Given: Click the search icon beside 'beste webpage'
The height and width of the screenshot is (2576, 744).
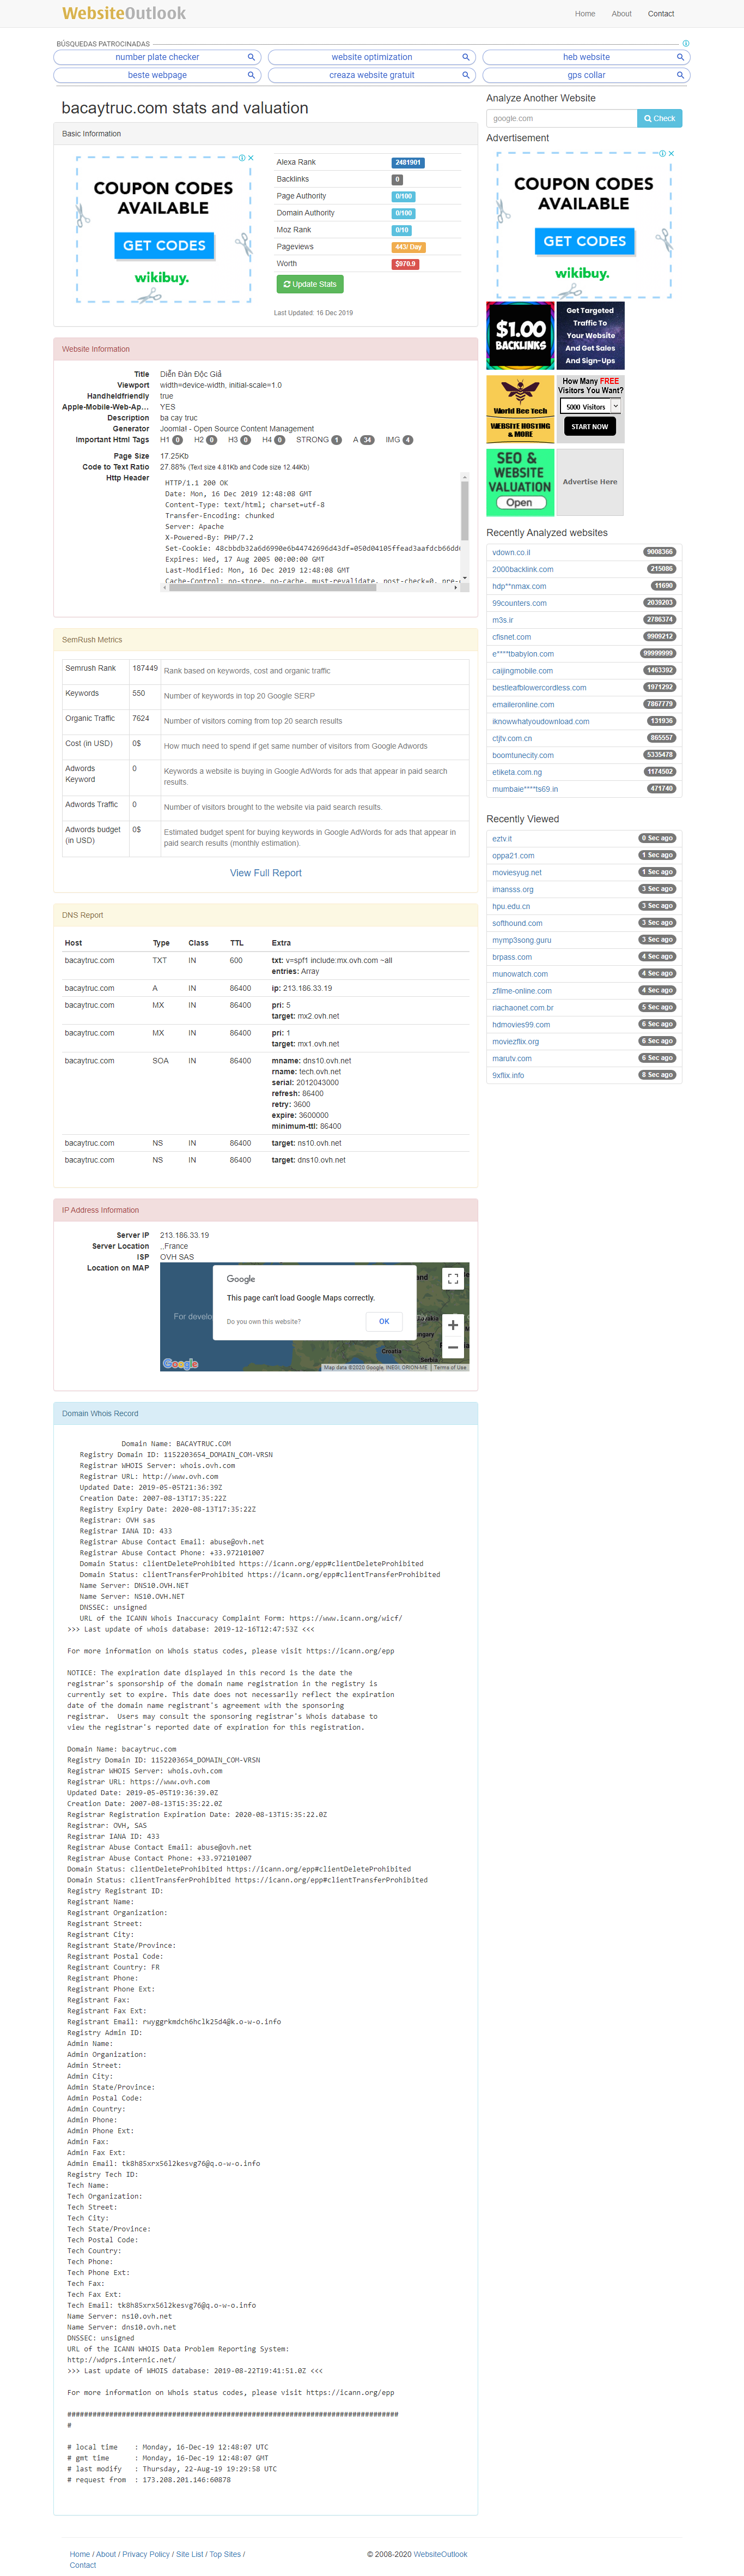Looking at the screenshot, I should (251, 75).
